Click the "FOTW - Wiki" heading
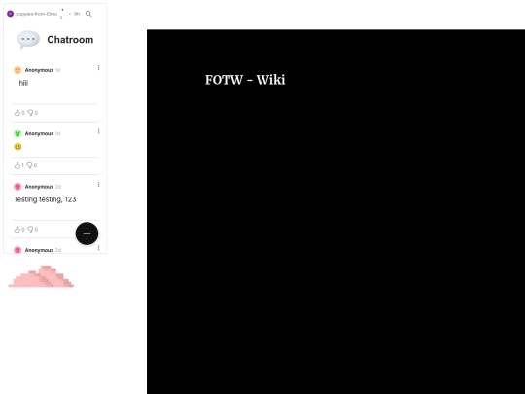The image size is (525, 394). point(245,80)
